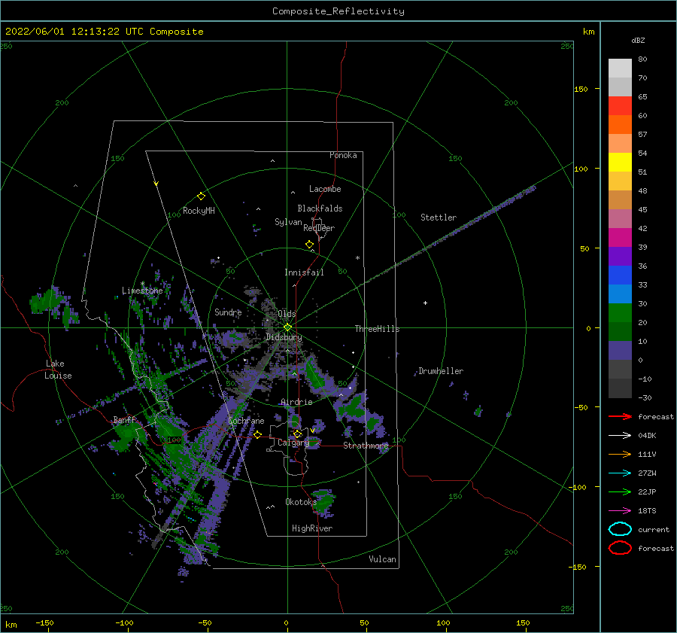Pick the red 60-65 dBZ swatch
Viewport: 677px width, 633px height.
(x=620, y=106)
